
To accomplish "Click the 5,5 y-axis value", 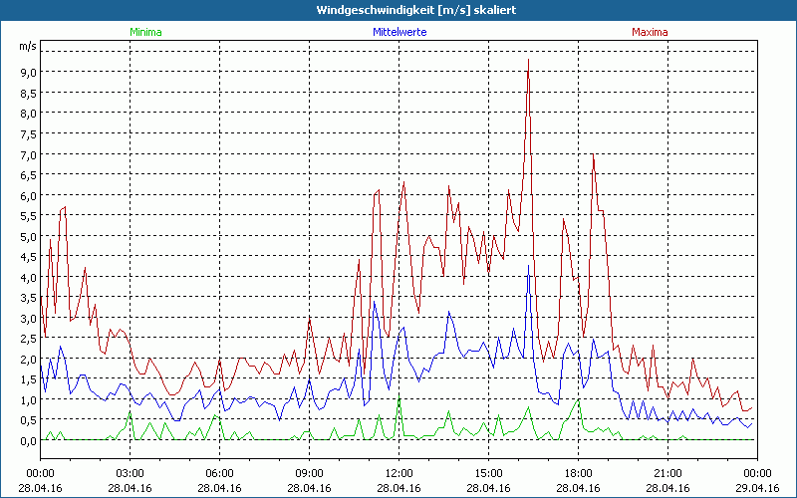I will coord(28,216).
